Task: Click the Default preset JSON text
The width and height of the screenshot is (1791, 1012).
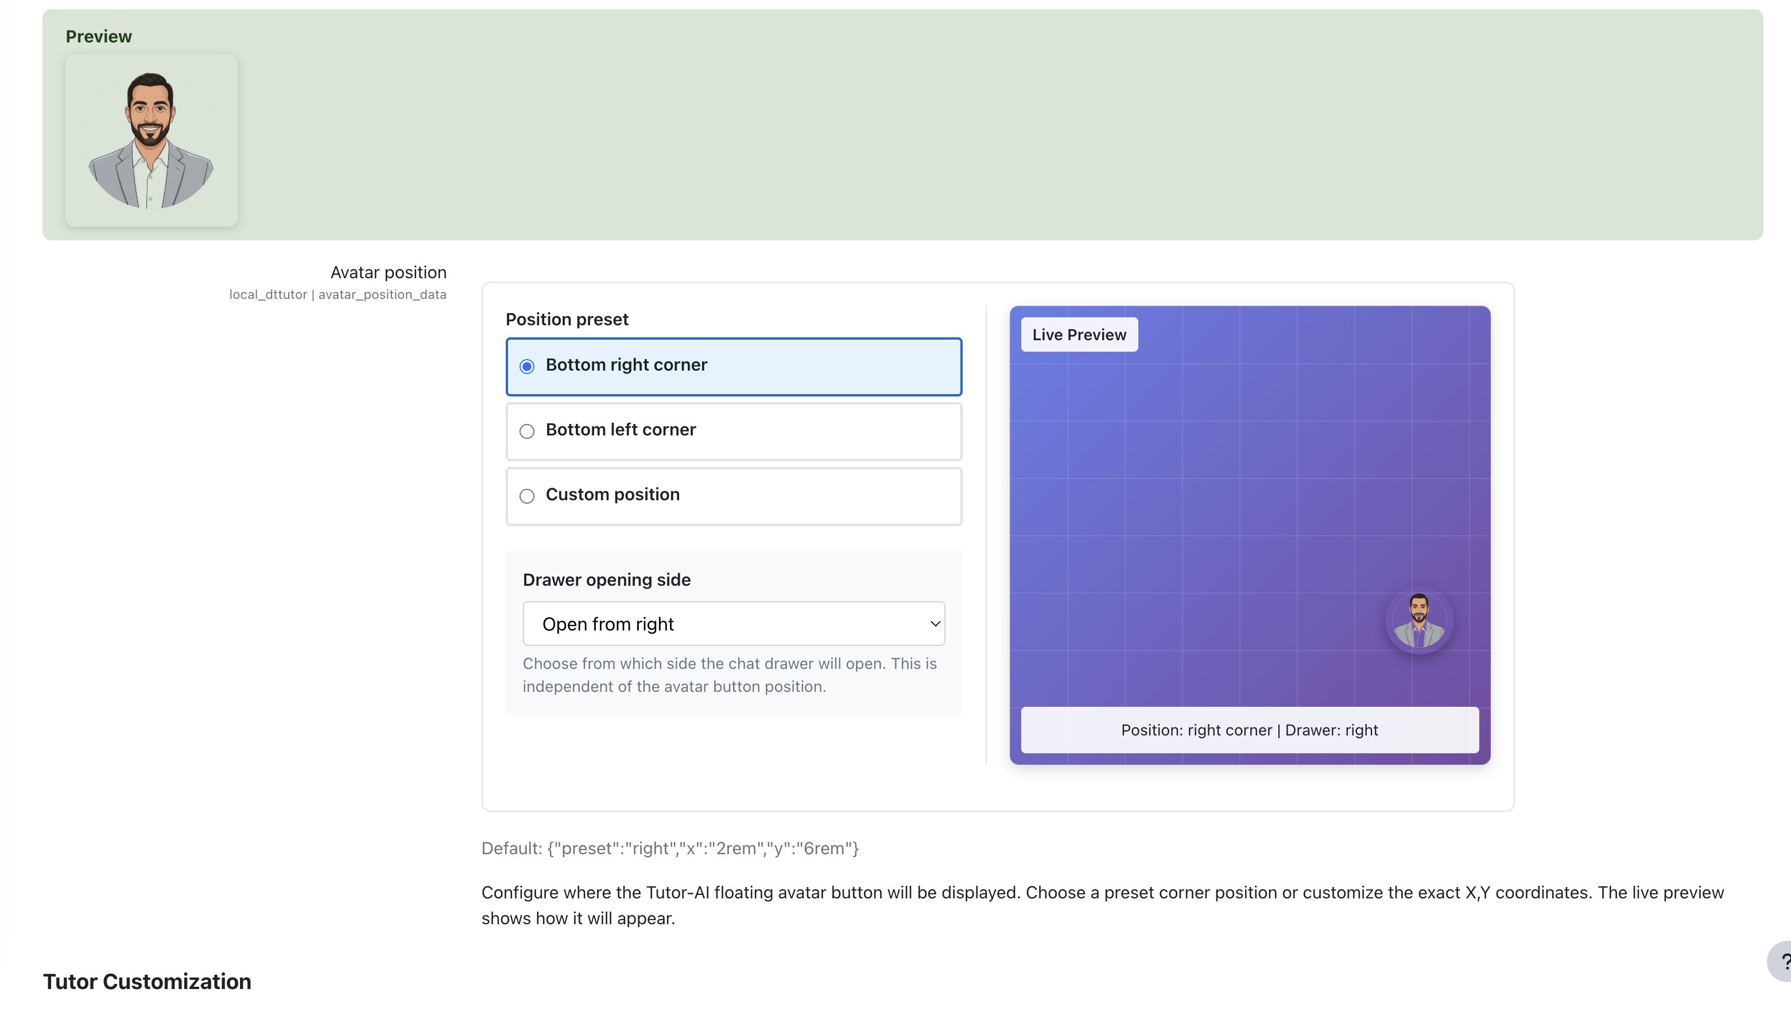Action: click(x=669, y=848)
